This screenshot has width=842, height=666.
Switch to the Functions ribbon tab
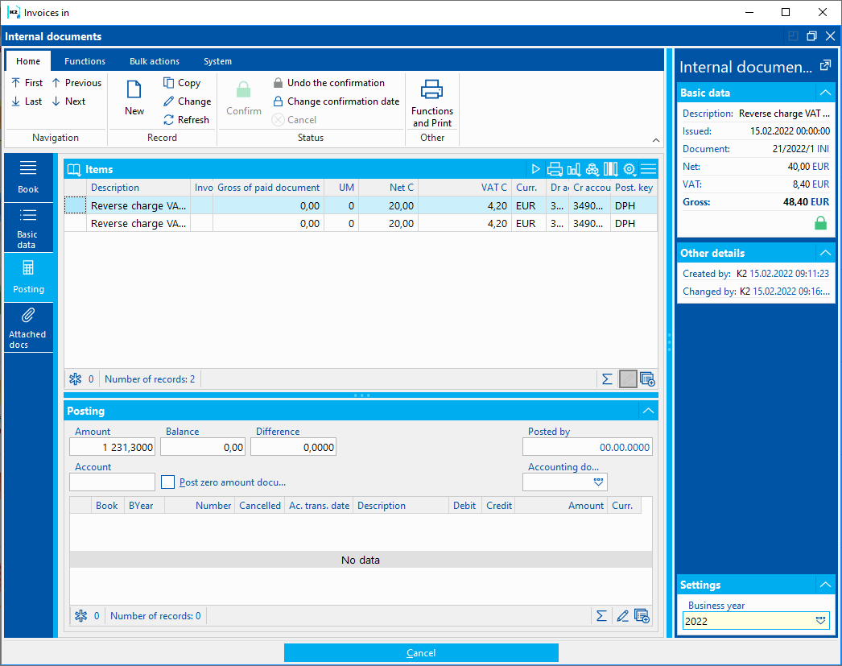tap(85, 61)
